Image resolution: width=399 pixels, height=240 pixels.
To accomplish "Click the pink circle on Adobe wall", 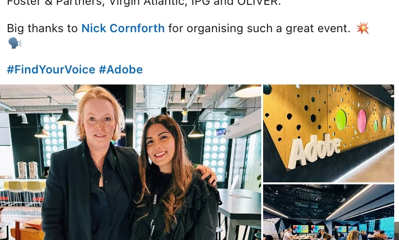I will click(x=361, y=121).
